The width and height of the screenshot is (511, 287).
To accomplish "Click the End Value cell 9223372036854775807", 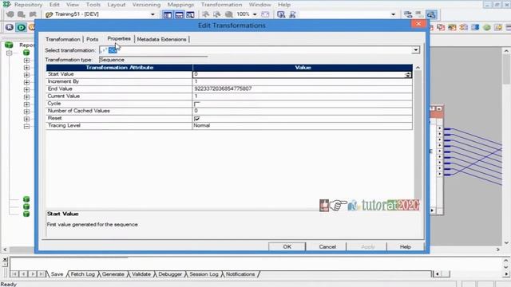I will point(302,88).
